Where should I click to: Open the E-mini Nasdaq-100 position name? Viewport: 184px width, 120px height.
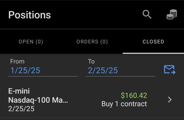coord(38,96)
